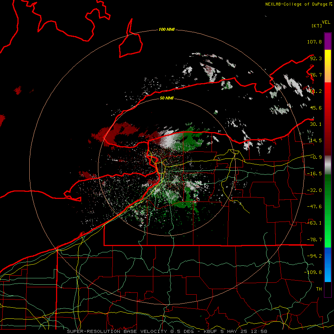
Task: Click the Super-Resolution Base Velocity caption text
Action: click(x=167, y=331)
